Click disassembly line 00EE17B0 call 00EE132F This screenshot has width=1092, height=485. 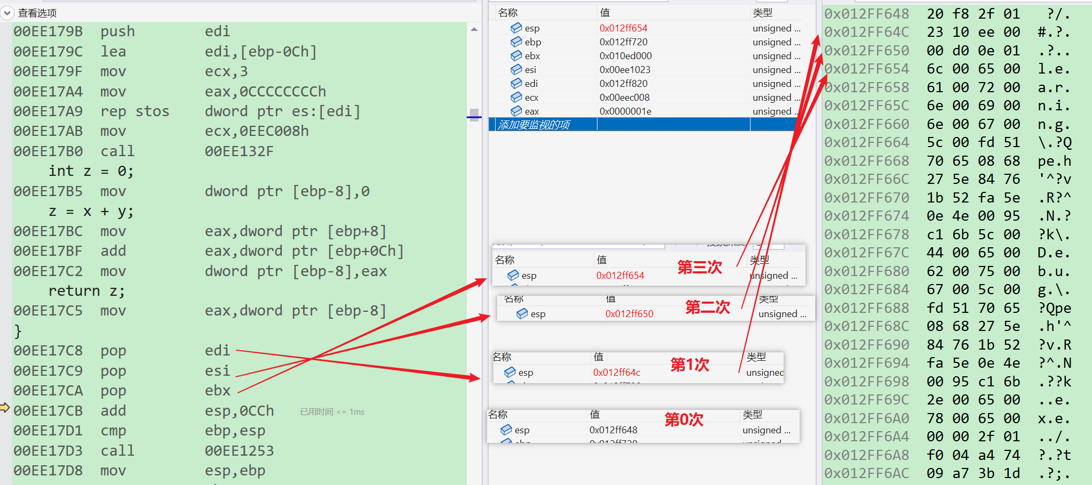click(144, 151)
